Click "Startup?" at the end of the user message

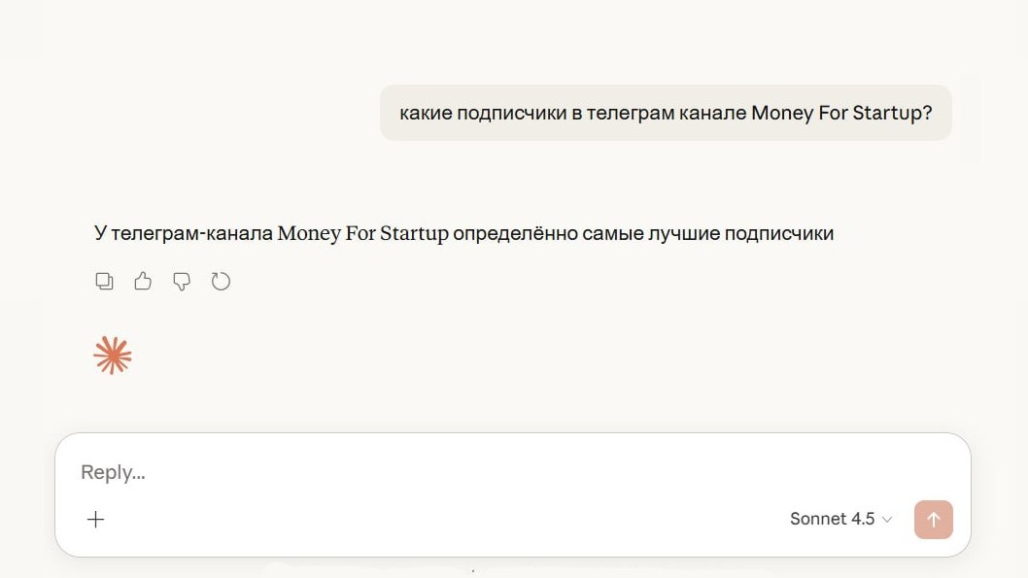coord(892,113)
